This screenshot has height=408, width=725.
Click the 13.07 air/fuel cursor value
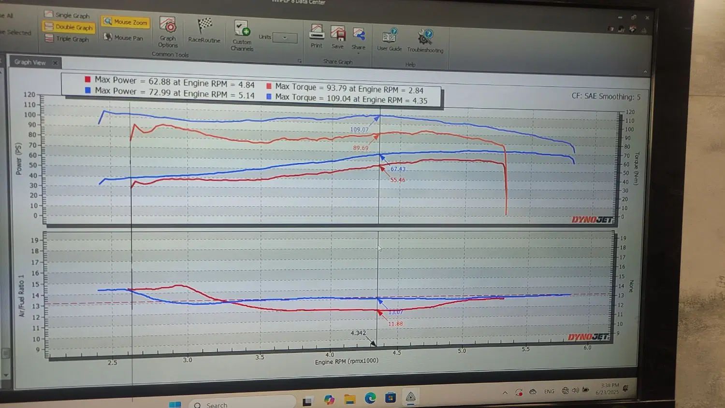(395, 312)
